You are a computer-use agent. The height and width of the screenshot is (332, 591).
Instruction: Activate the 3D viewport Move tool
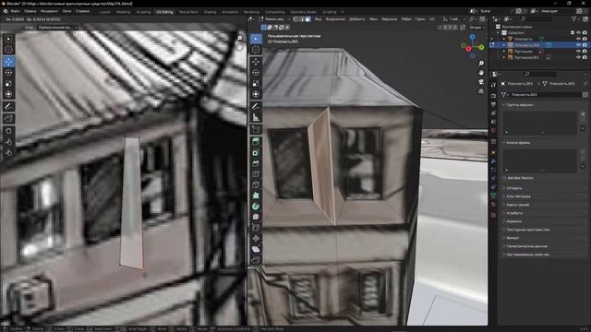pyautogui.click(x=256, y=62)
